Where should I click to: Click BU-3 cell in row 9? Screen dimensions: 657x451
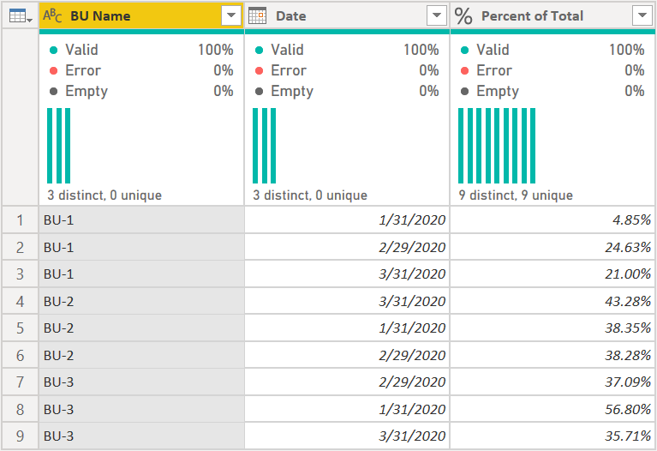[141, 436]
